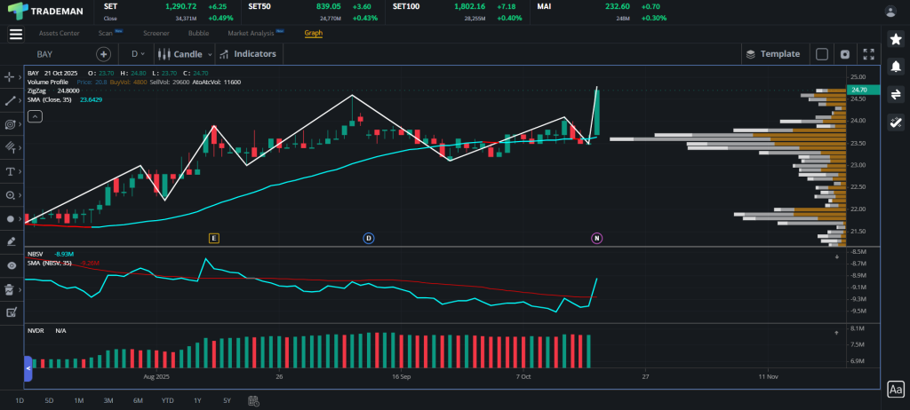The image size is (910, 410).
Task: Enter fullscreen chart mode
Action: point(868,54)
